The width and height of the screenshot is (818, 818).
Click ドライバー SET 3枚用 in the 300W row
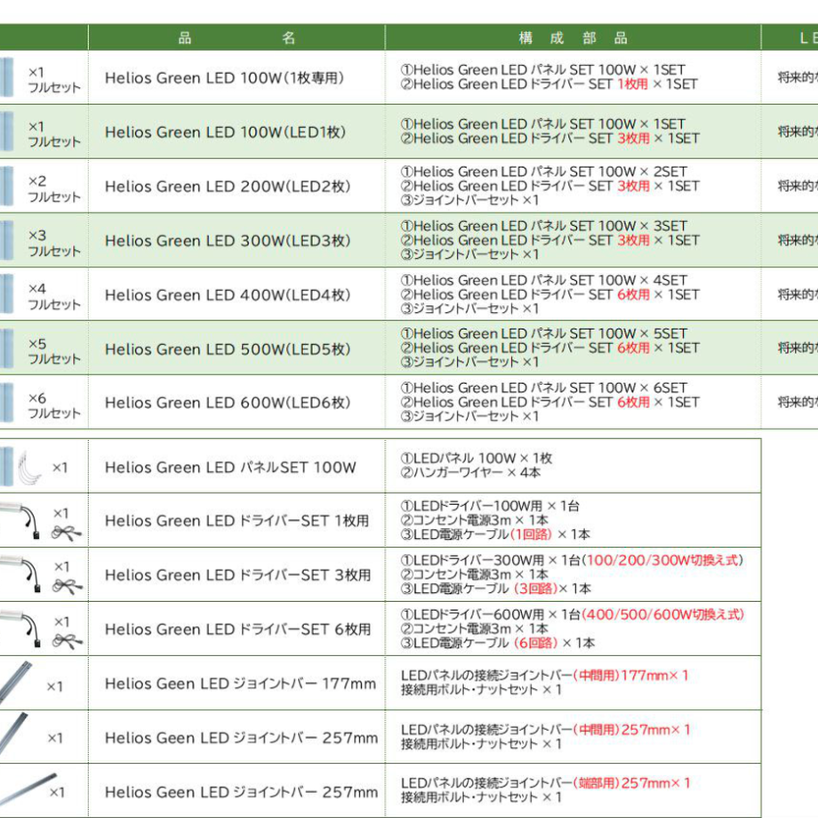(x=549, y=240)
